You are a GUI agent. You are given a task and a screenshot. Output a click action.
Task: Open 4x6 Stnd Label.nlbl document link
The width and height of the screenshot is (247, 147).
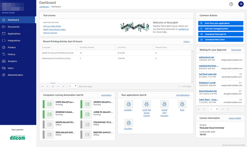click(208, 74)
